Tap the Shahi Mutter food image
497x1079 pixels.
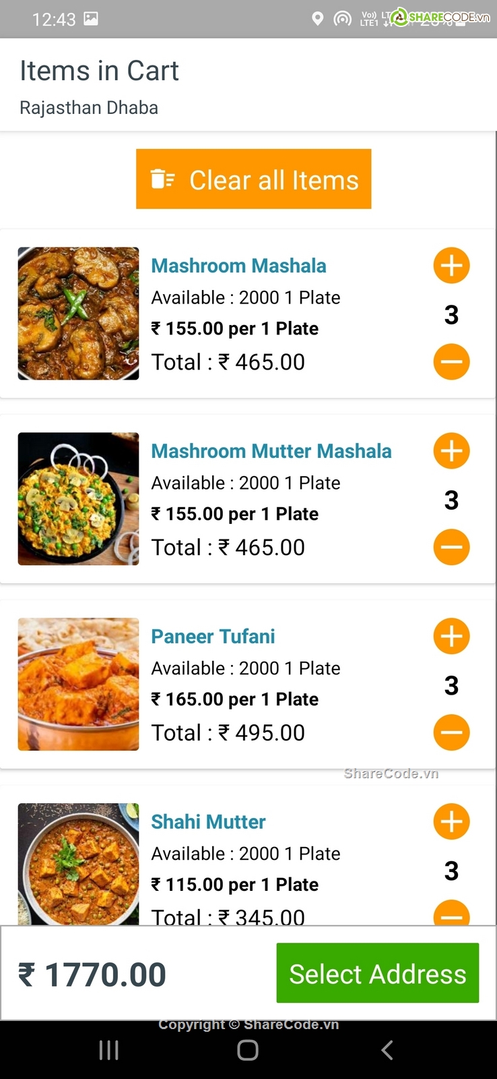click(78, 863)
